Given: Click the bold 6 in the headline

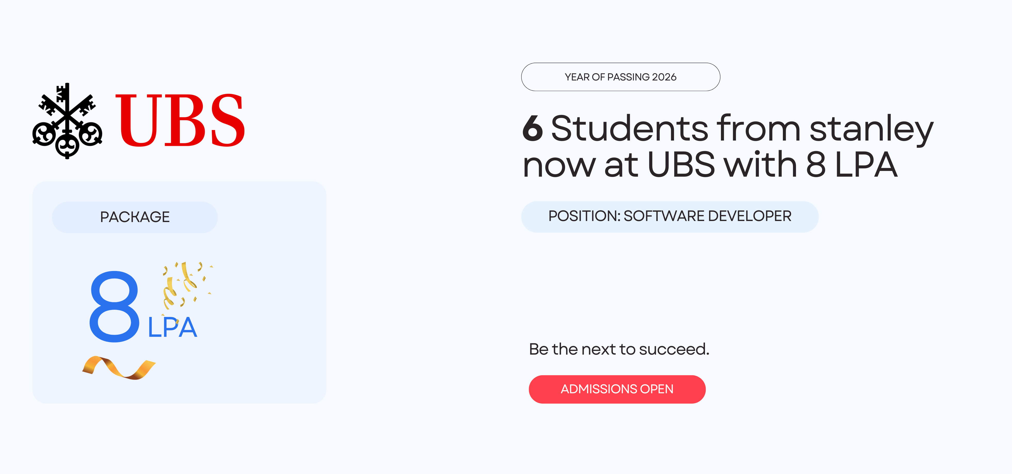Looking at the screenshot, I should pyautogui.click(x=533, y=128).
